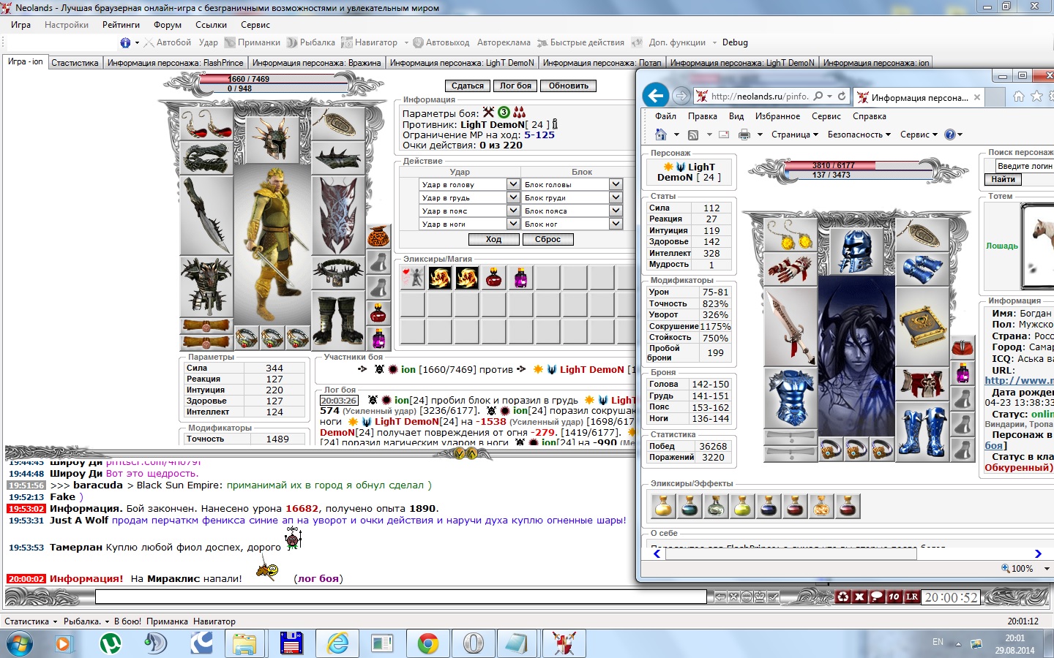The height and width of the screenshot is (658, 1054).
Task: Cast the fairy heart spell icon
Action: [413, 278]
